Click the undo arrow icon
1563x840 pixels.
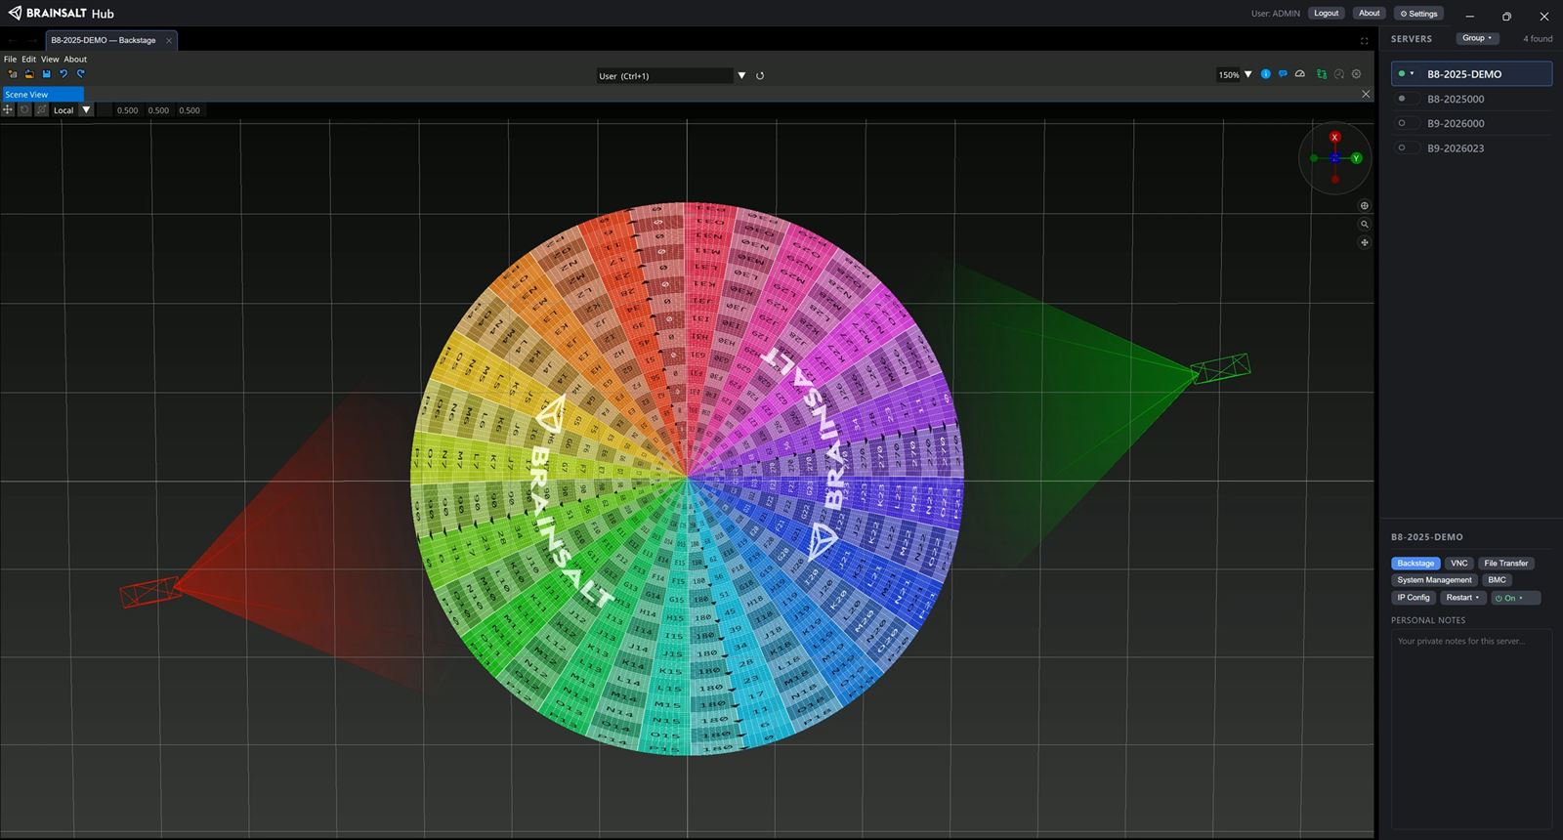coord(63,74)
